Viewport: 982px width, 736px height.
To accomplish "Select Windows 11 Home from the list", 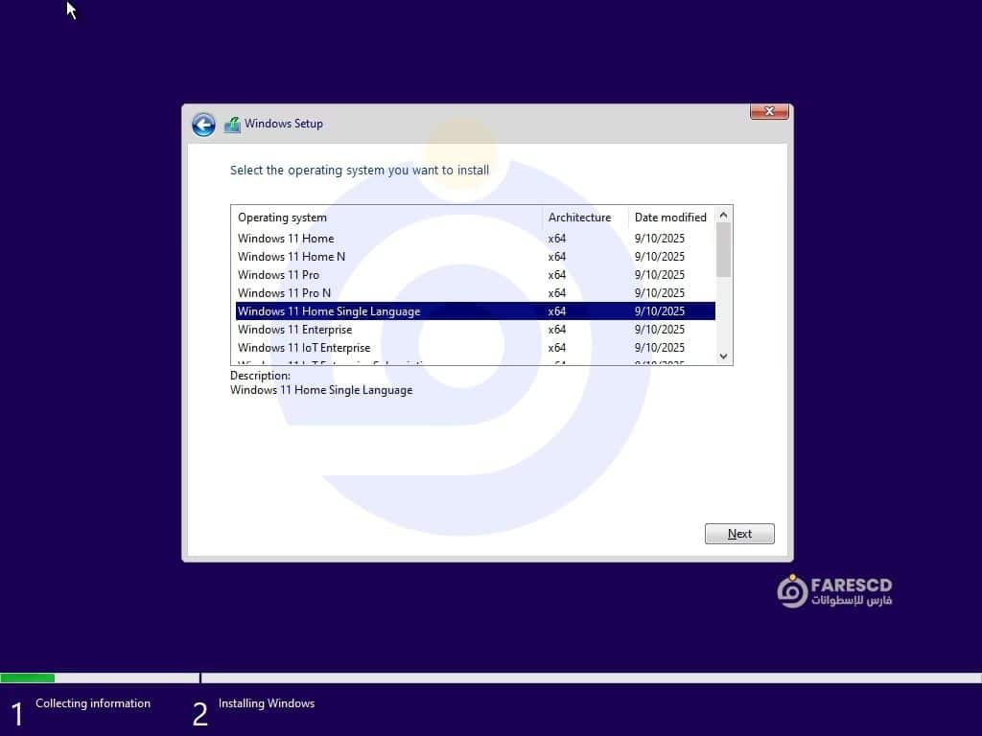I will pyautogui.click(x=286, y=239).
